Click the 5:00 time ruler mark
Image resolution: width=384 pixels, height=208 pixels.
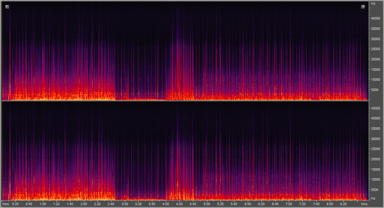tap(207, 204)
